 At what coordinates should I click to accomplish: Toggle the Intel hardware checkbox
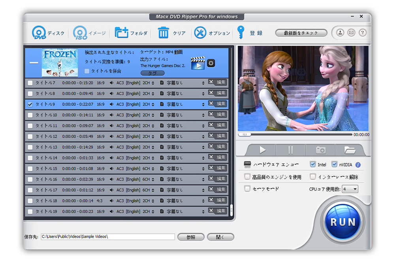click(312, 164)
